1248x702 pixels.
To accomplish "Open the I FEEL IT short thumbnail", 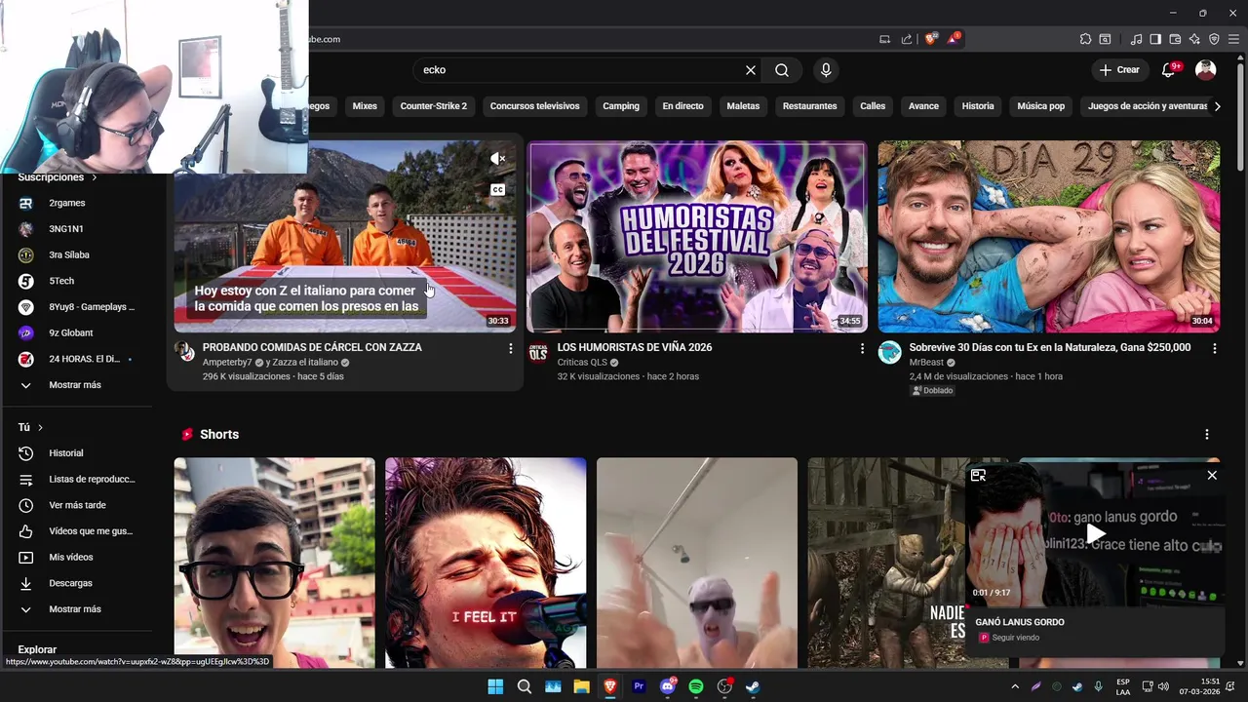I will (486, 563).
